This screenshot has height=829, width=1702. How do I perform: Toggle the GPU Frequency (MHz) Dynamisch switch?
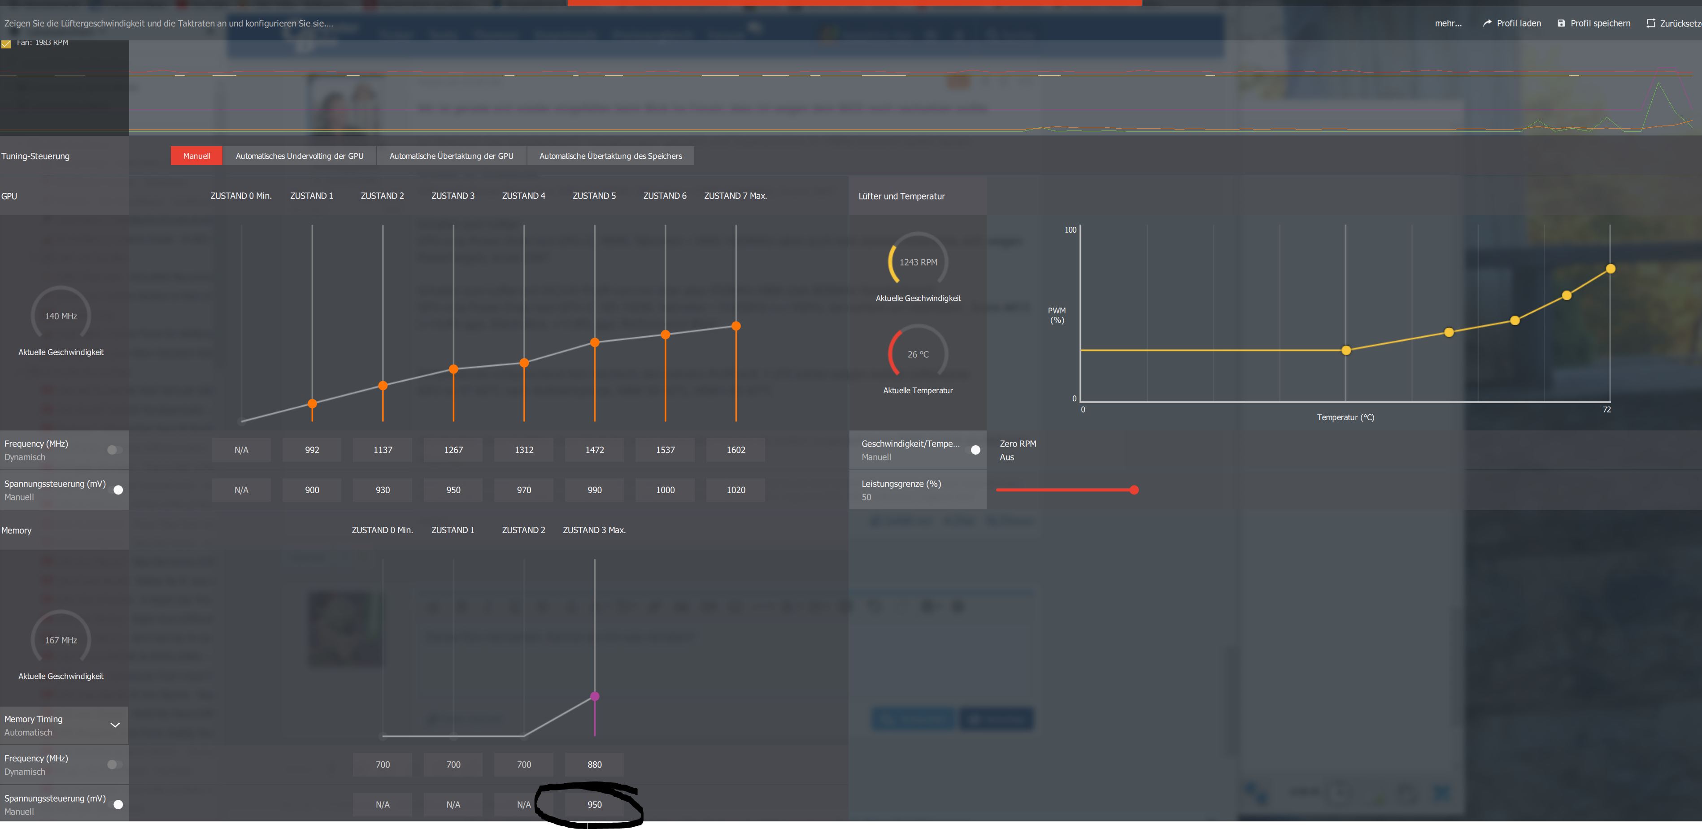[x=114, y=450]
